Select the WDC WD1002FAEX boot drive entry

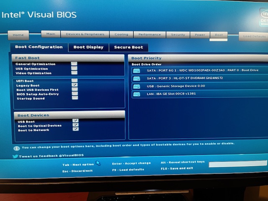[200, 70]
